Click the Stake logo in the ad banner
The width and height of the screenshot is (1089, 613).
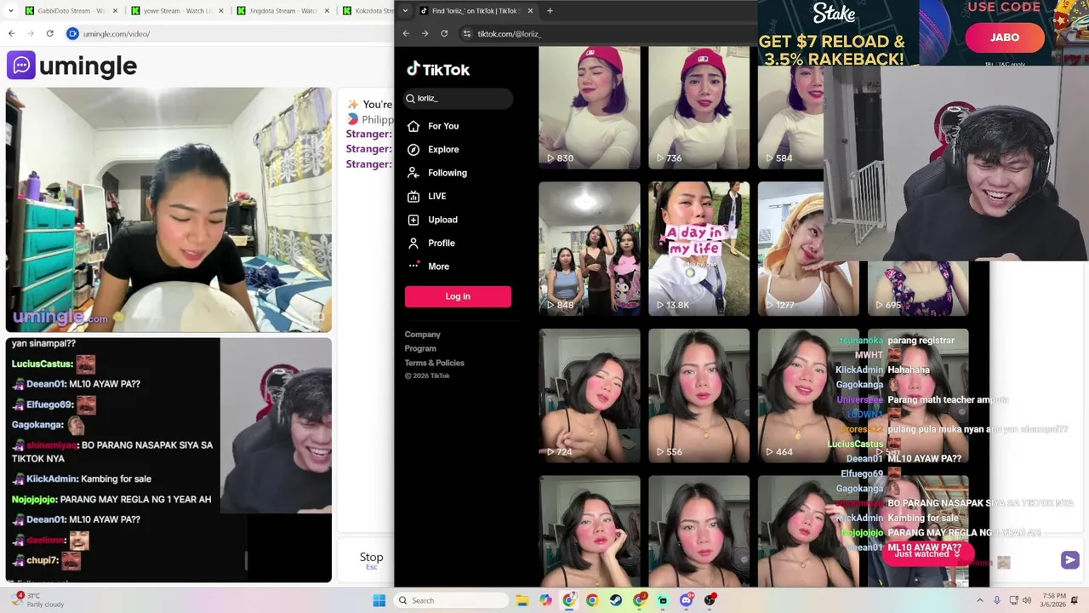tap(834, 13)
